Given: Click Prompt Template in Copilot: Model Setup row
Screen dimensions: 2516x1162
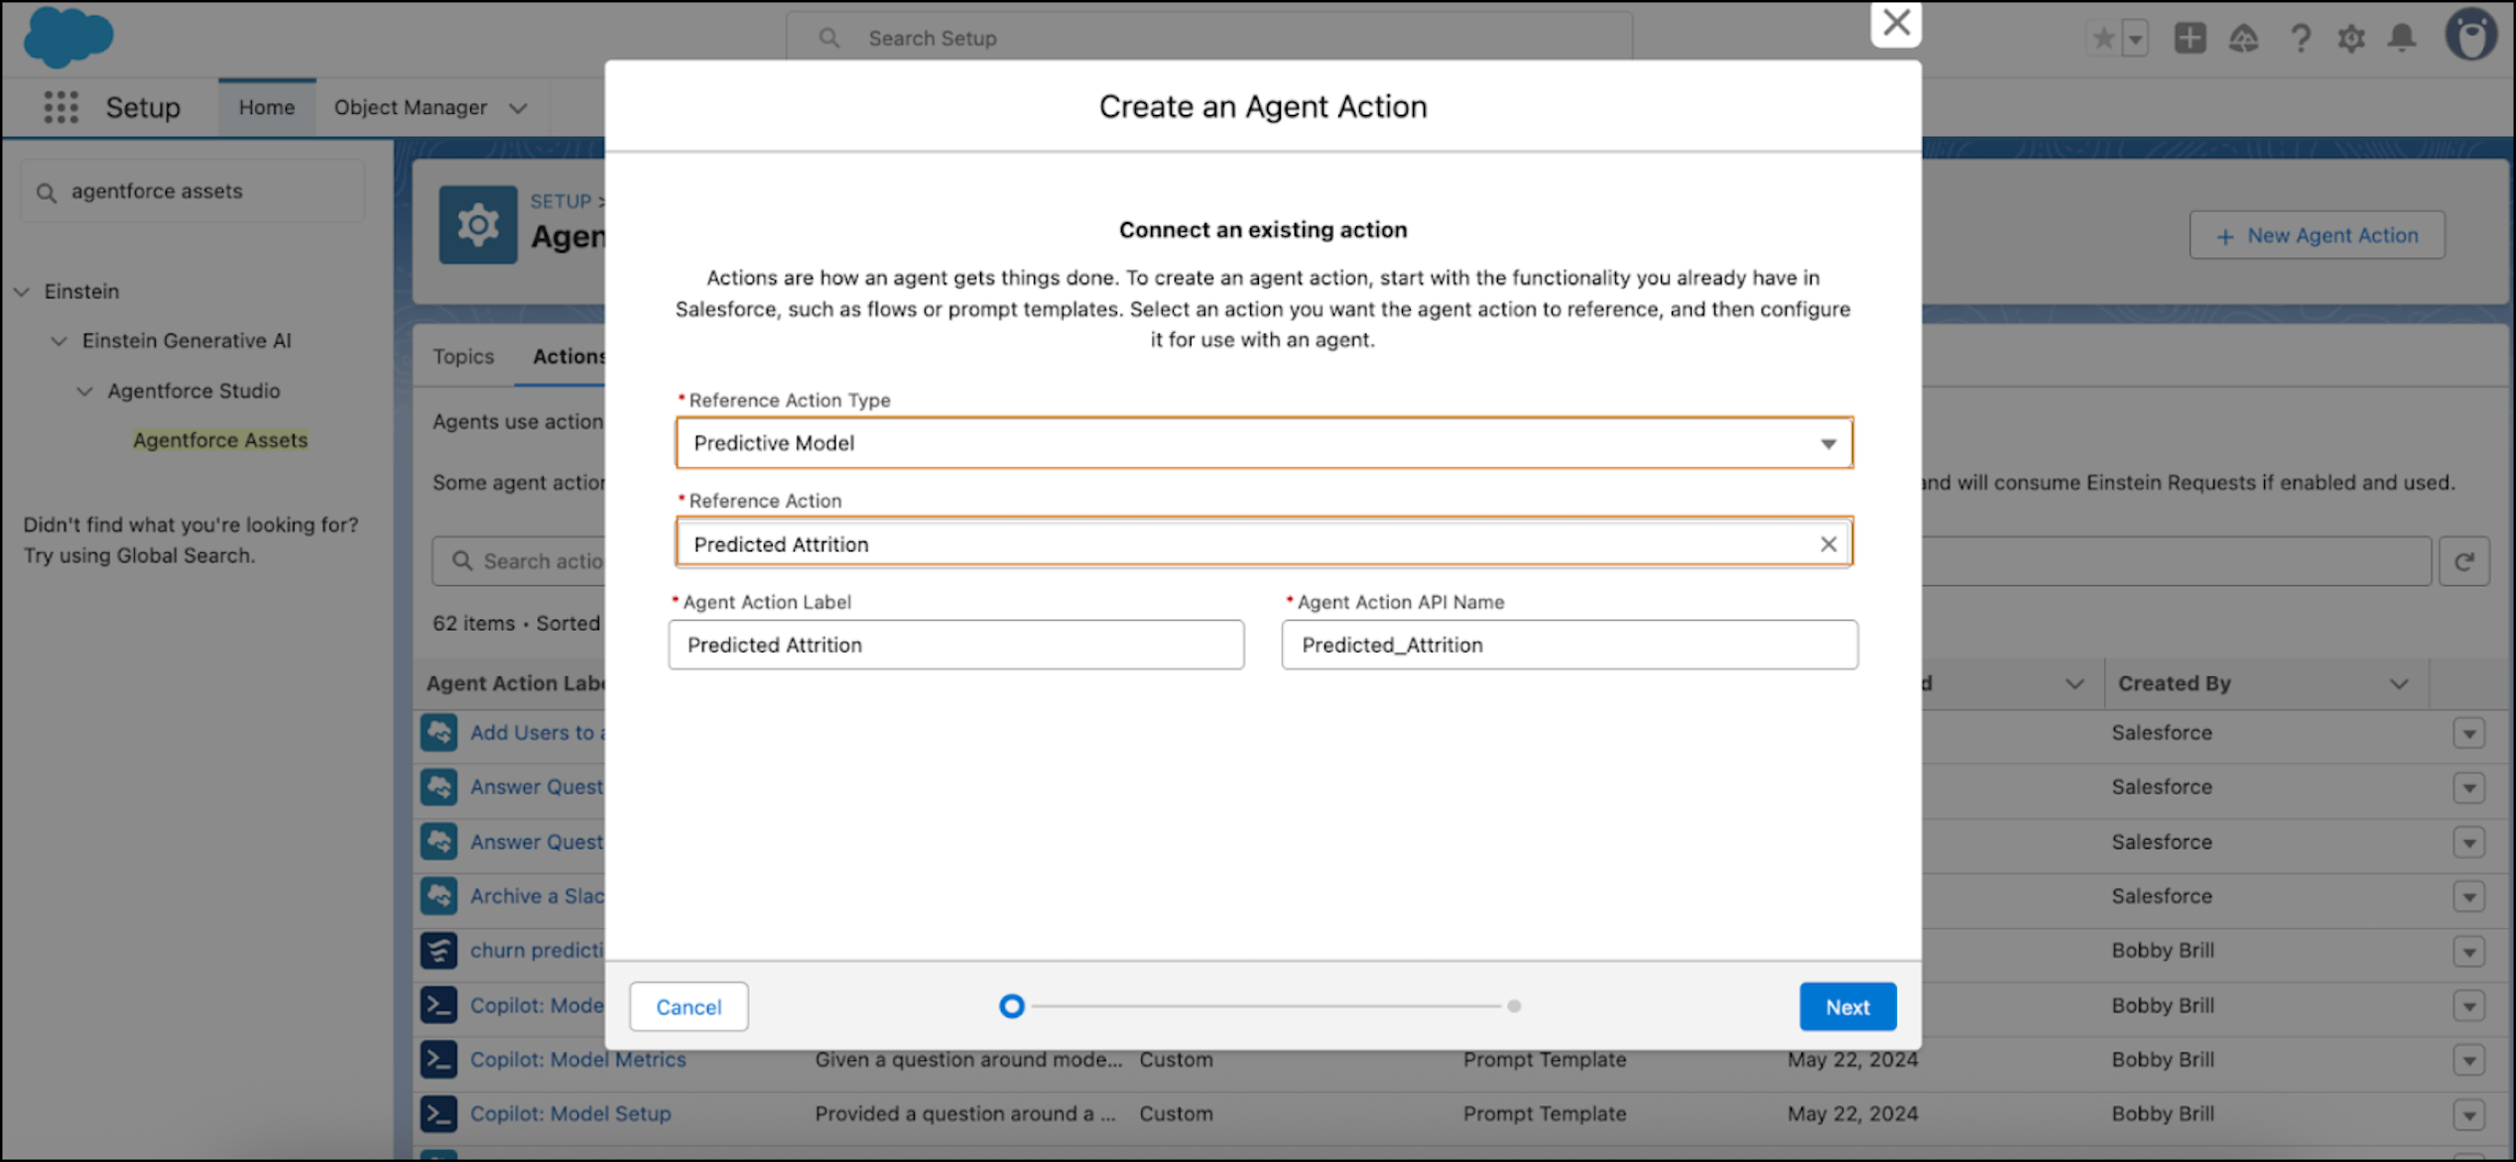Looking at the screenshot, I should [1545, 1114].
